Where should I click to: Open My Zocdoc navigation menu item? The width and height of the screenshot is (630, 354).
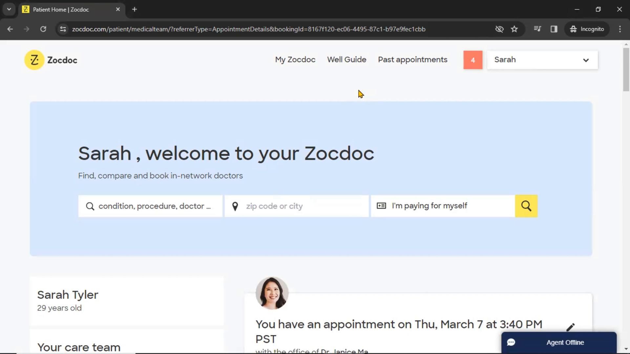tap(295, 60)
